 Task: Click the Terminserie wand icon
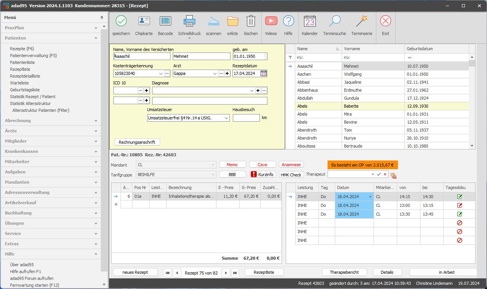click(361, 21)
